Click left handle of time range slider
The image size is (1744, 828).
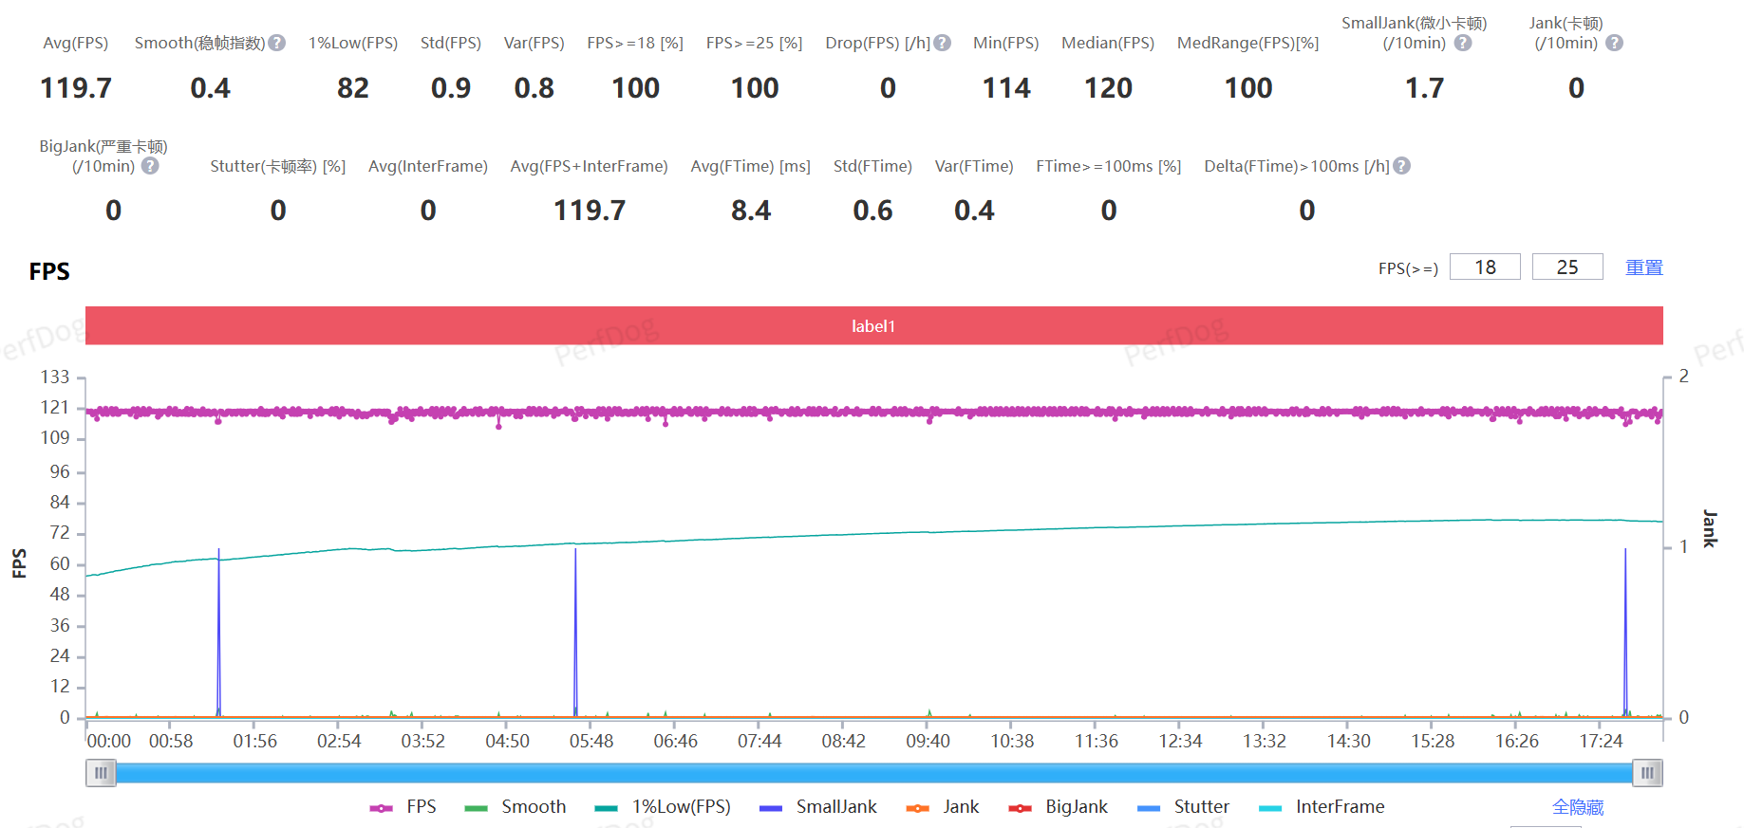point(101,773)
